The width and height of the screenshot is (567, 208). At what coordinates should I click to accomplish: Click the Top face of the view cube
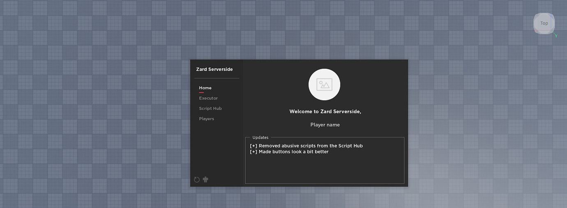(544, 23)
